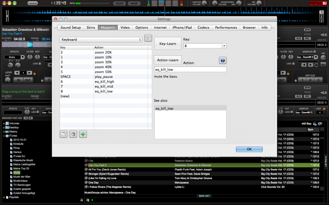This screenshot has height=205, width=329.
Task: Select waveform zoom level 3 button
Action: 322,20
